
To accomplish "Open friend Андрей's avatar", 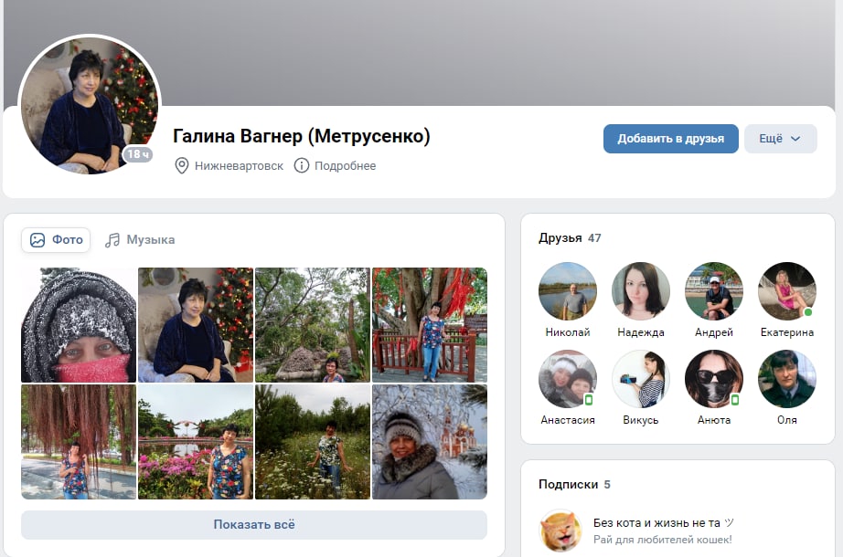I will pos(714,291).
